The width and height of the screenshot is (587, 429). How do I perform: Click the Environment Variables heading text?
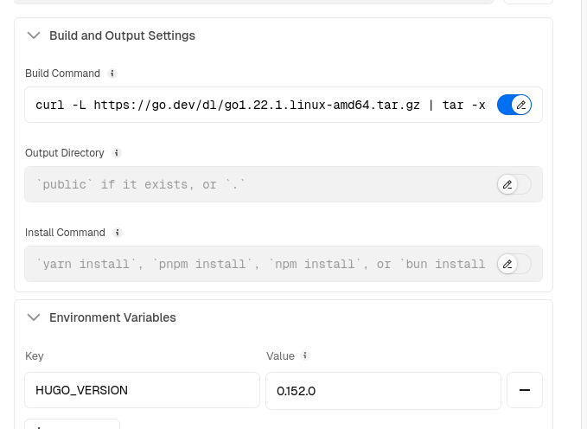coord(112,317)
